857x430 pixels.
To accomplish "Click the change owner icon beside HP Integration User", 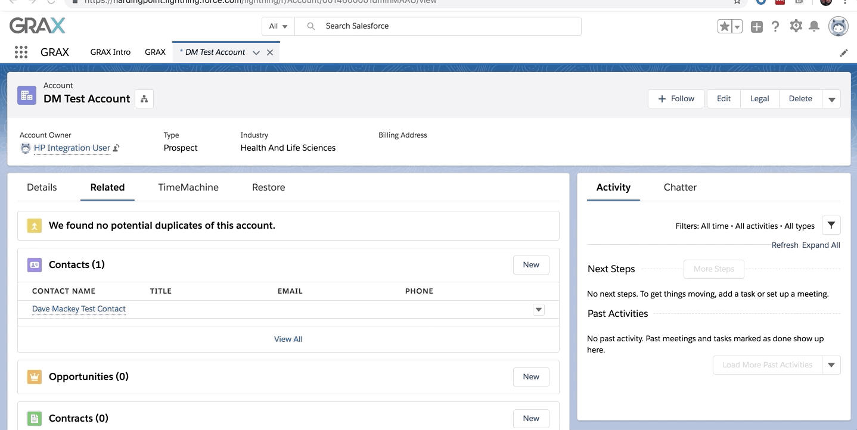I will tap(116, 148).
